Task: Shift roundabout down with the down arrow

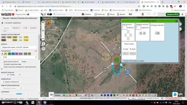Action: [128, 38]
